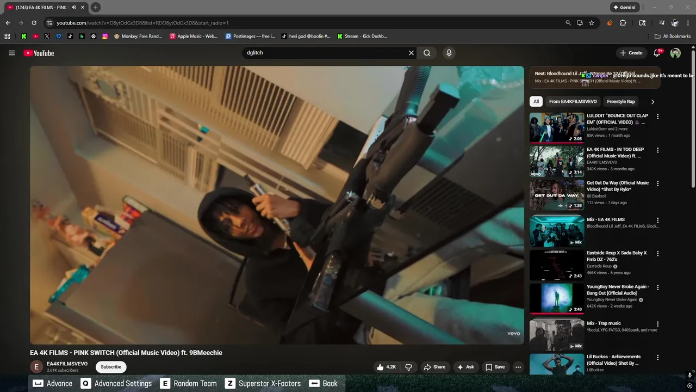The height and width of the screenshot is (392, 696).
Task: Open the Kick bookmark icon
Action: coord(24,36)
